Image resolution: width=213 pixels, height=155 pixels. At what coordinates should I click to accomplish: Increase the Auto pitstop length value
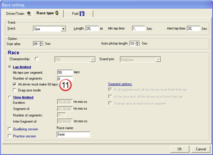point(137,42)
